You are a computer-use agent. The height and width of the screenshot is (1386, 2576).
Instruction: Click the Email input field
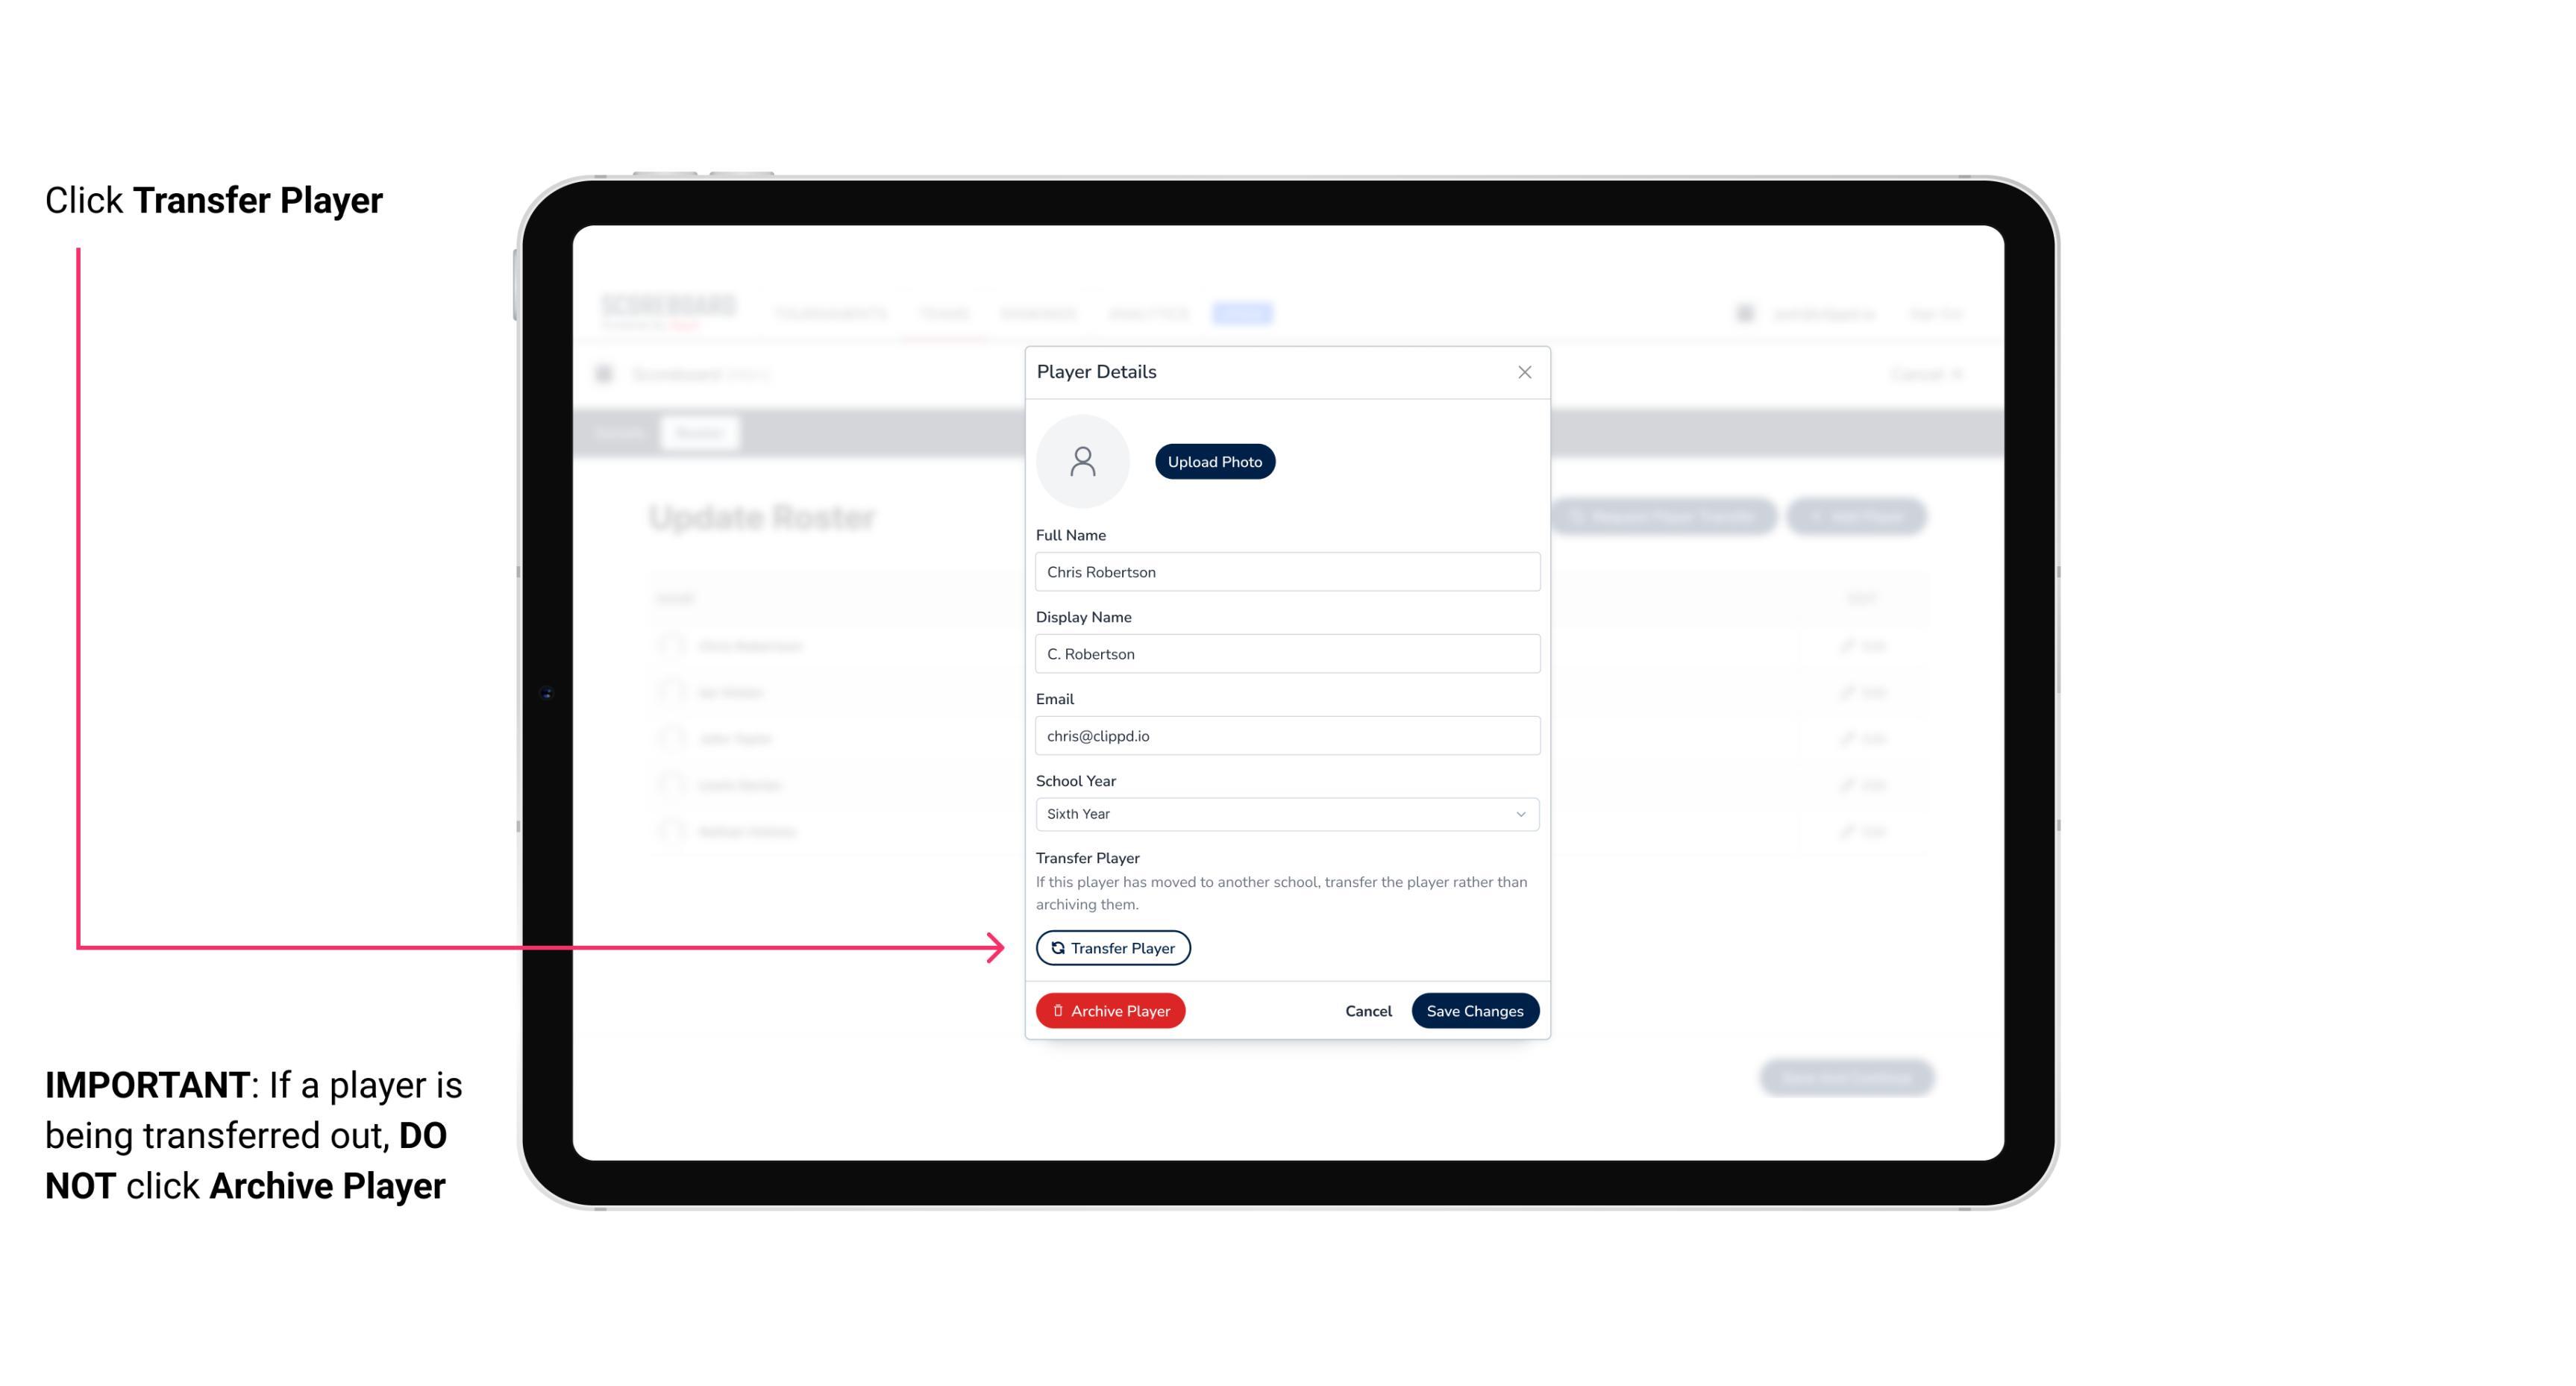pos(1285,734)
